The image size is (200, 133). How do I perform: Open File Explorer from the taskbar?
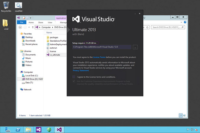(x=28, y=130)
